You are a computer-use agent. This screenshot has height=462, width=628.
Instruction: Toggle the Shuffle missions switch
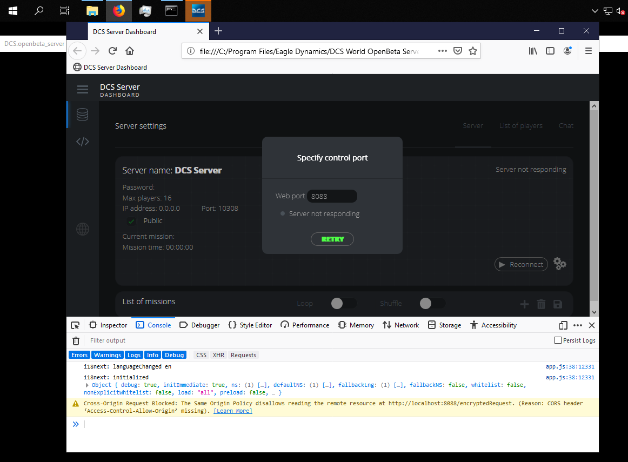[x=432, y=304]
